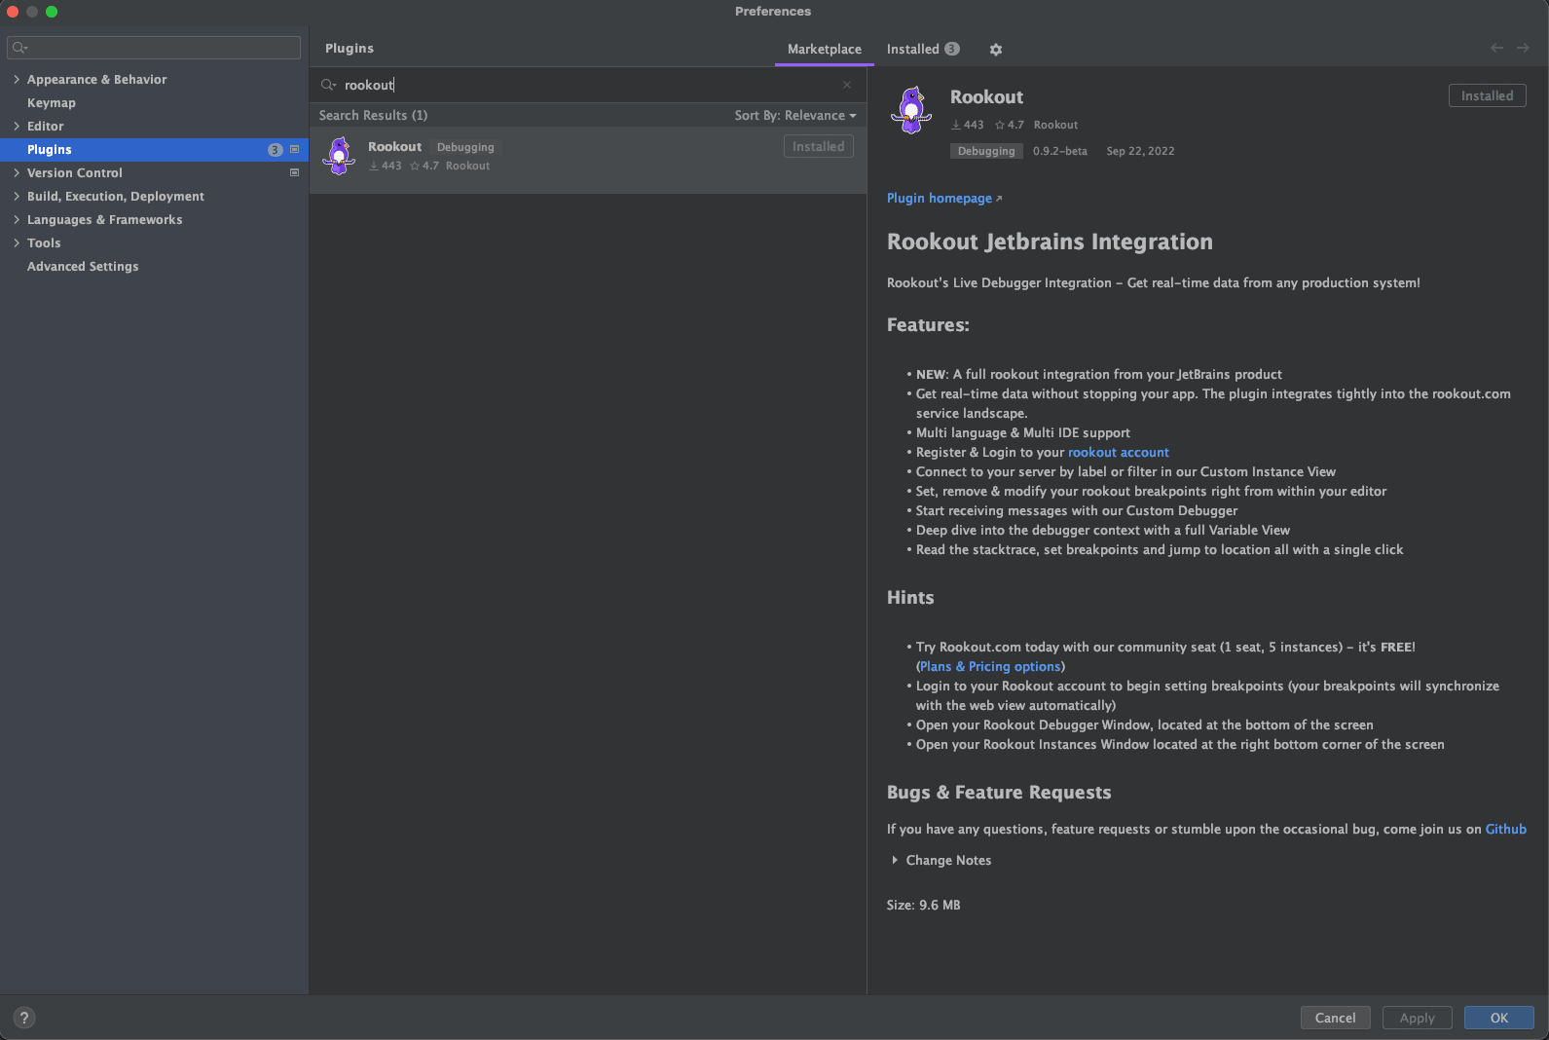Click Installed button in plugin details header
1549x1040 pixels.
[1487, 95]
